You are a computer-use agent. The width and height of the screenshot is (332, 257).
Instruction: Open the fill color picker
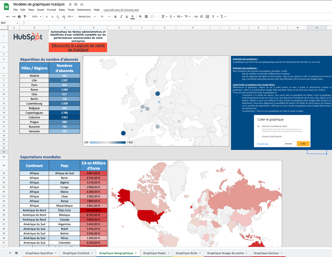coord(140,17)
